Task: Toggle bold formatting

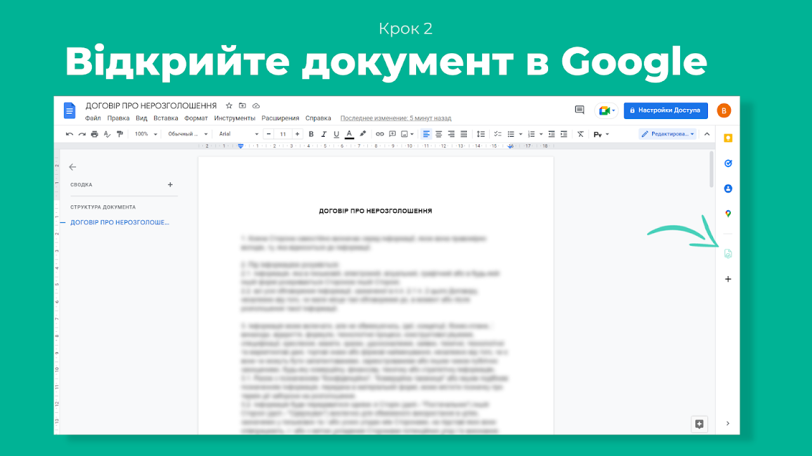Action: [x=311, y=134]
